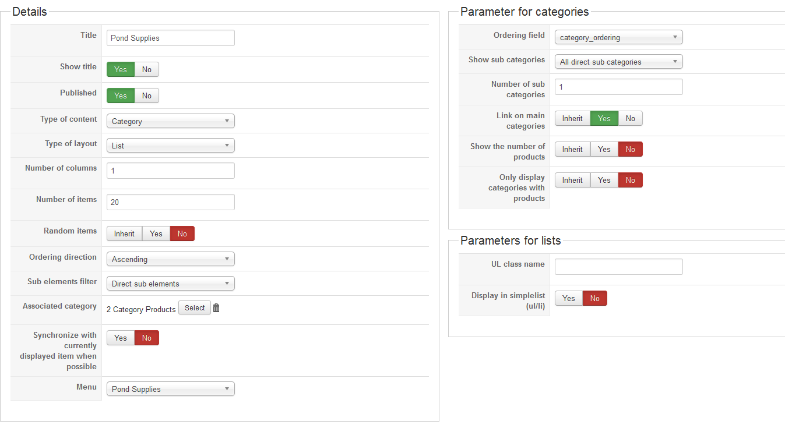Viewport: 785px width, 428px height.
Task: Open the Ordering field dropdown
Action: point(618,37)
